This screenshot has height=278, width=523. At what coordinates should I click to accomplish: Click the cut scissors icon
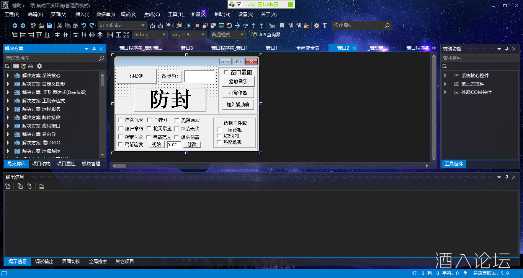click(60, 26)
